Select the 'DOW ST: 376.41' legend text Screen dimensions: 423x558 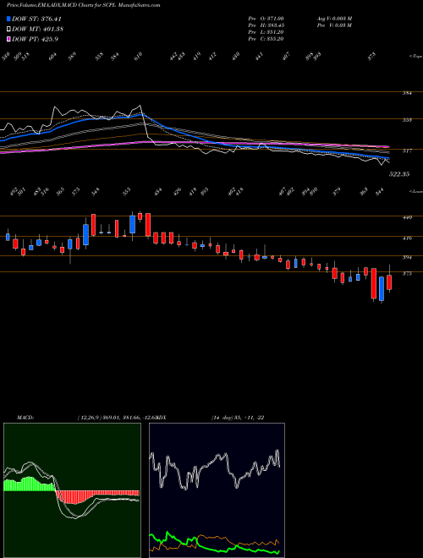click(x=36, y=19)
